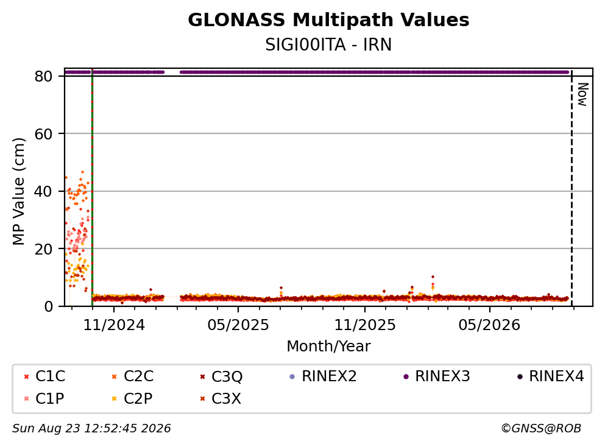The height and width of the screenshot is (447, 605).
Task: Click the SIGI00ITA - IRN subtitle
Action: click(328, 44)
